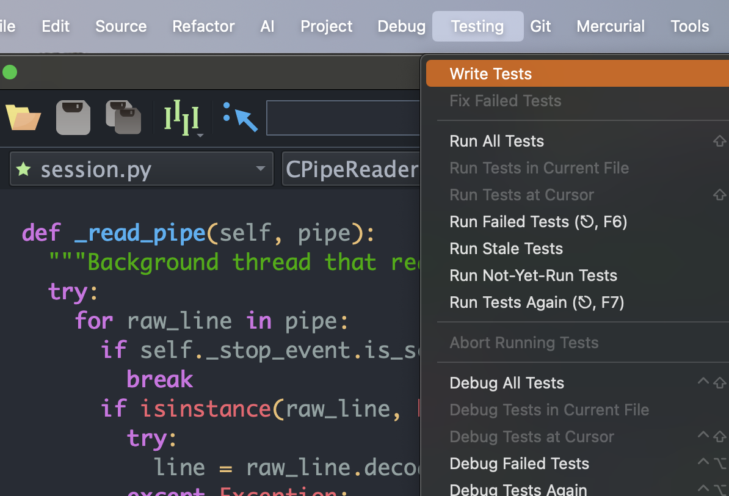Open the Project menu
This screenshot has height=496, width=729.
(327, 26)
